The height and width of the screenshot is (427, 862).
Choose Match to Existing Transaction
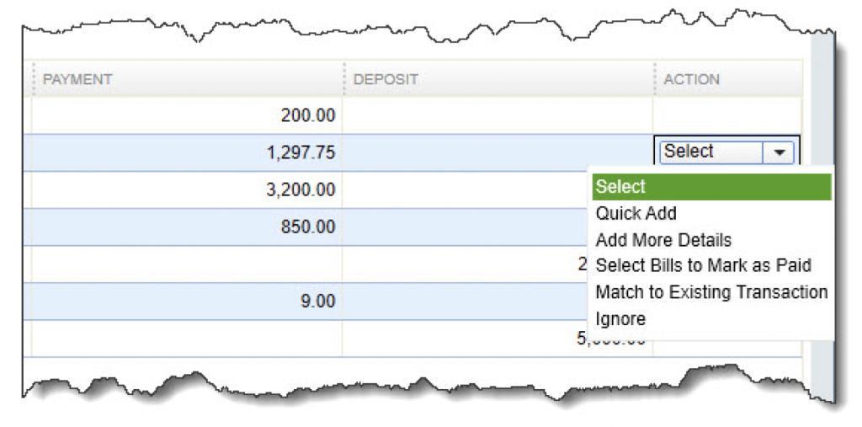tap(711, 292)
